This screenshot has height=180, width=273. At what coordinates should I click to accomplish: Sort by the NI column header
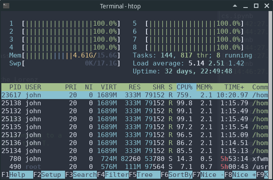89,87
